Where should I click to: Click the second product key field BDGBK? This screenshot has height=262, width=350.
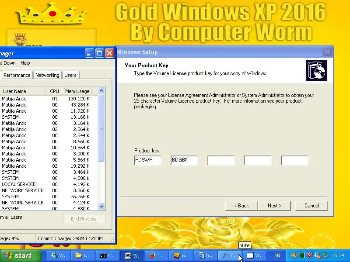[x=184, y=160]
